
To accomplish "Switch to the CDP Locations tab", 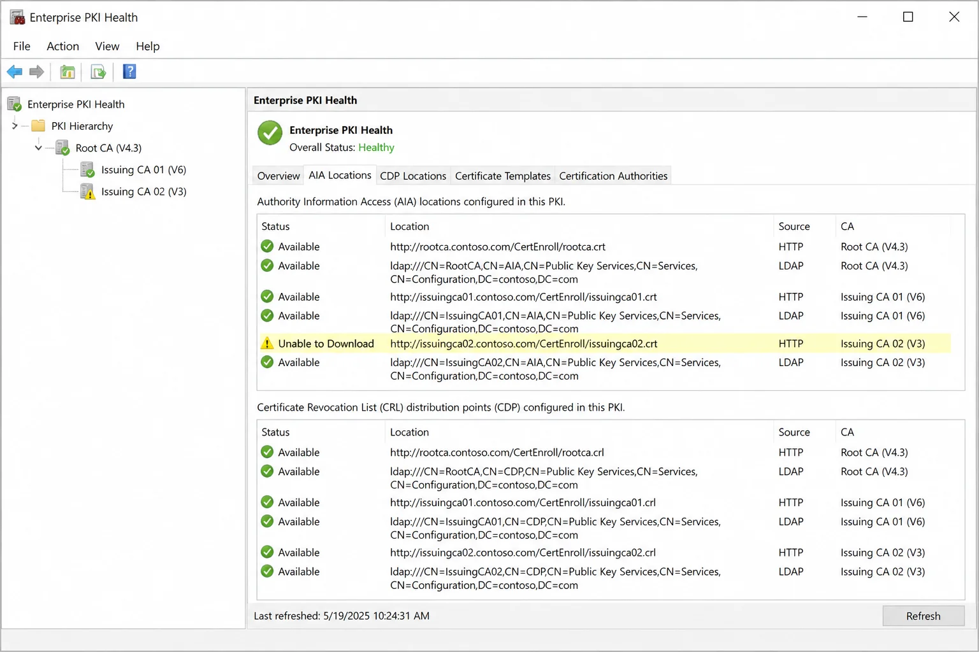I will [413, 176].
